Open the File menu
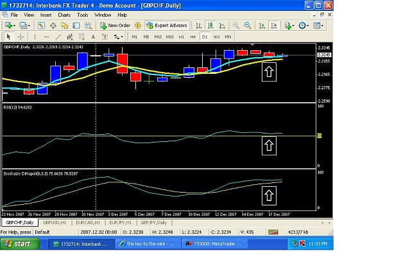This screenshot has height=260, width=401. click(x=14, y=15)
